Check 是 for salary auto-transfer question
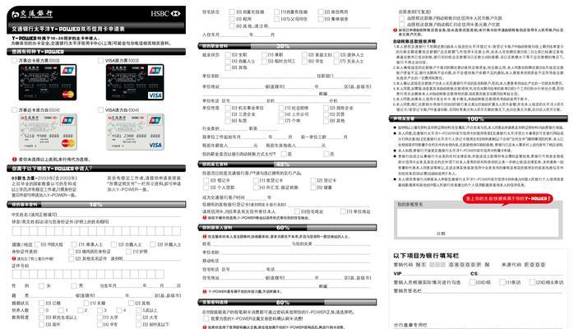This screenshot has height=329, width=574. pos(284,154)
